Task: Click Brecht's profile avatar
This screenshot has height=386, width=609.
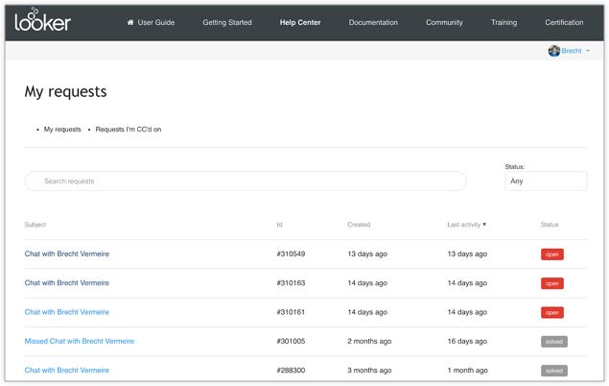Action: pyautogui.click(x=553, y=51)
